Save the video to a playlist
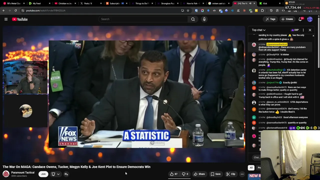This screenshot has height=180, width=320. point(215,174)
